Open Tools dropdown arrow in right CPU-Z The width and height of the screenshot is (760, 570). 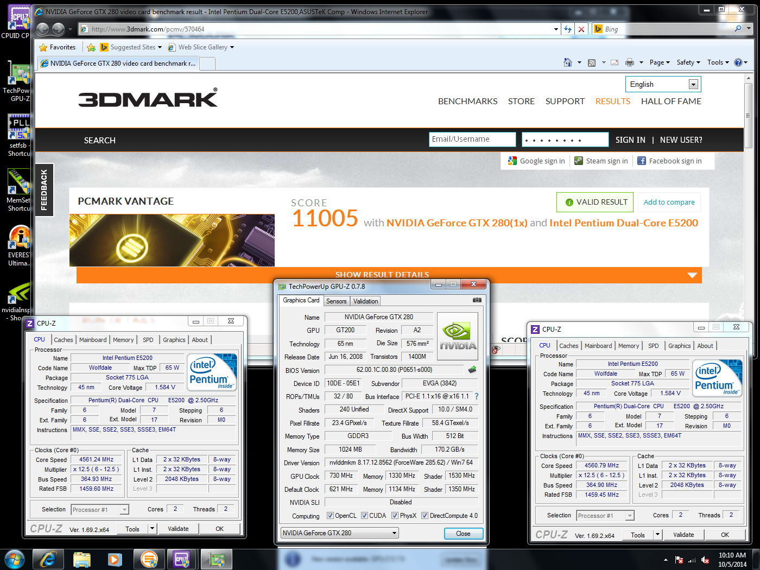coord(657,534)
